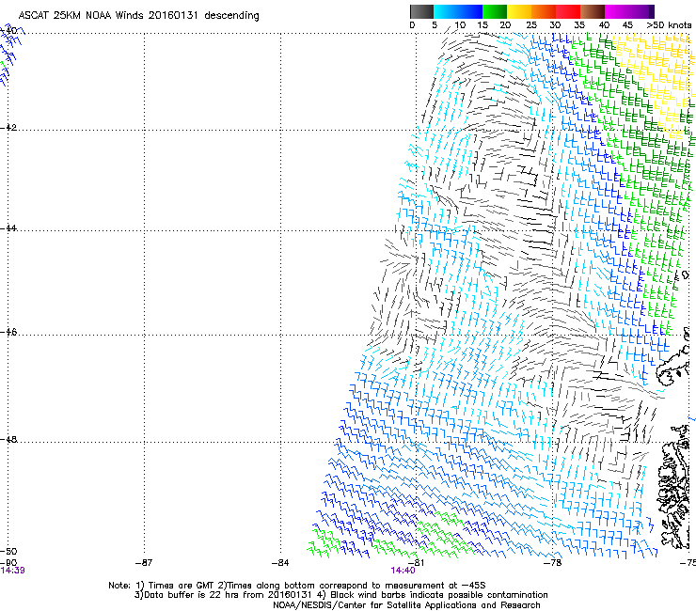Click the '-78' longitude axis label
Image resolution: width=696 pixels, height=611 pixels.
pos(553,563)
